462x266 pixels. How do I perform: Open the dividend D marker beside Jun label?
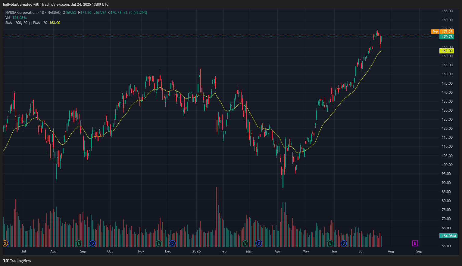[344, 243]
